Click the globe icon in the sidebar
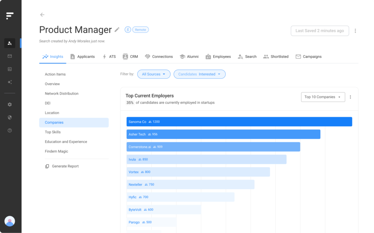This screenshot has height=233, width=374. point(9,117)
